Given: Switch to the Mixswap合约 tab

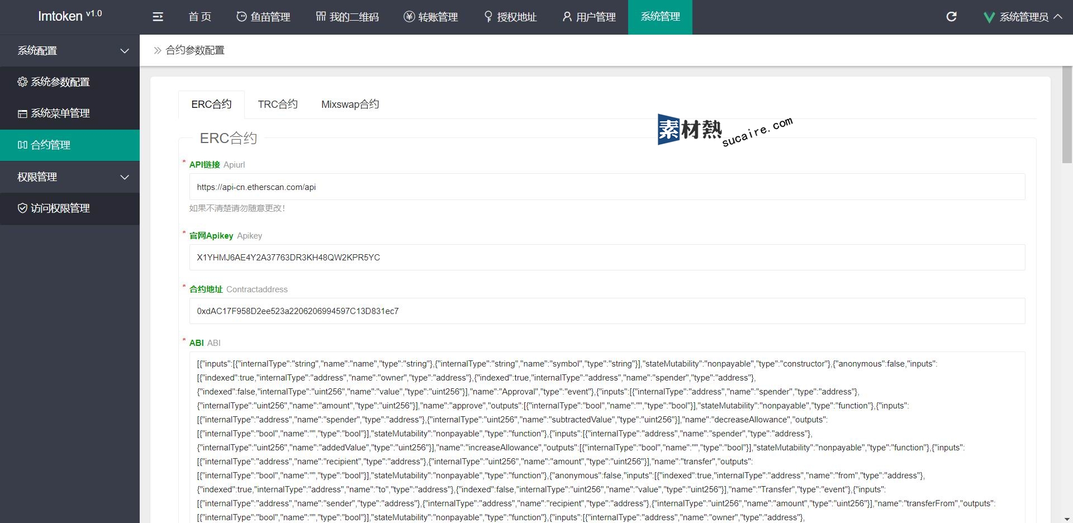Looking at the screenshot, I should (350, 104).
